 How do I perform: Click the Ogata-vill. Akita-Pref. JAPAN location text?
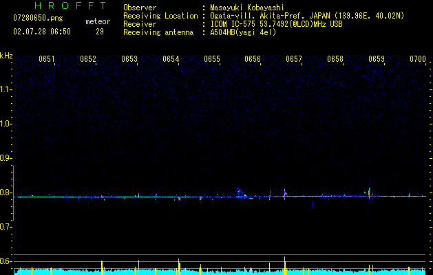tap(307, 16)
